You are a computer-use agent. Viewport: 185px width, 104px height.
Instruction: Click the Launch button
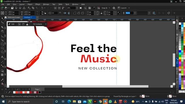coord(122,8)
